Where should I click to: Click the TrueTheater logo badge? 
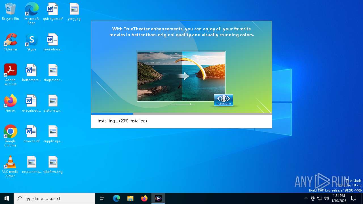click(224, 100)
